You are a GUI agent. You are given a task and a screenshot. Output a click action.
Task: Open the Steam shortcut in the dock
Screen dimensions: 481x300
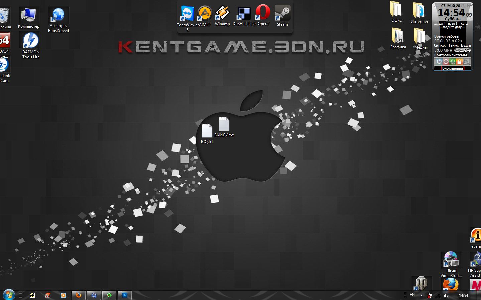pos(282,16)
